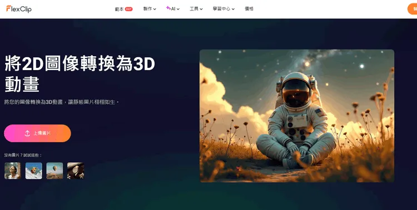Select the hot air balloon sample image
The height and width of the screenshot is (210, 417).
pyautogui.click(x=55, y=171)
